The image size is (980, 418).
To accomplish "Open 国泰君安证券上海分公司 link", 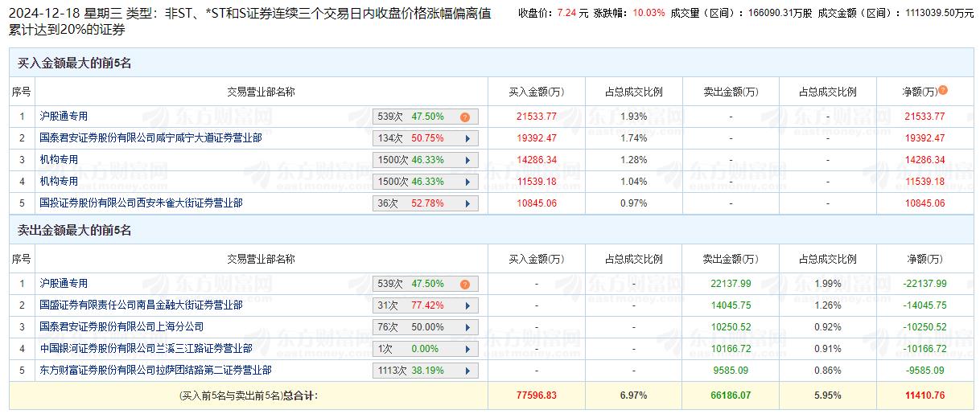I will [121, 327].
